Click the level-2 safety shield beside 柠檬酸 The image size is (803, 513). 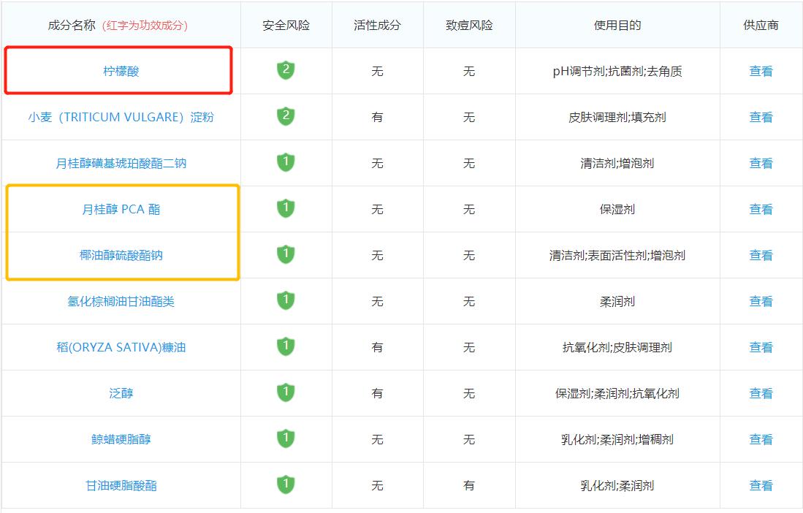click(287, 71)
